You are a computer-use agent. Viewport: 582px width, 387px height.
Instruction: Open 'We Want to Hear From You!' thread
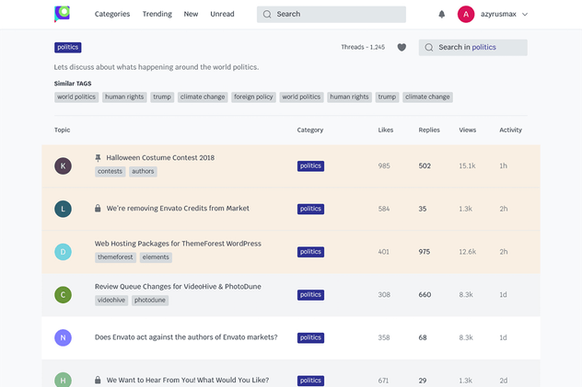(188, 380)
